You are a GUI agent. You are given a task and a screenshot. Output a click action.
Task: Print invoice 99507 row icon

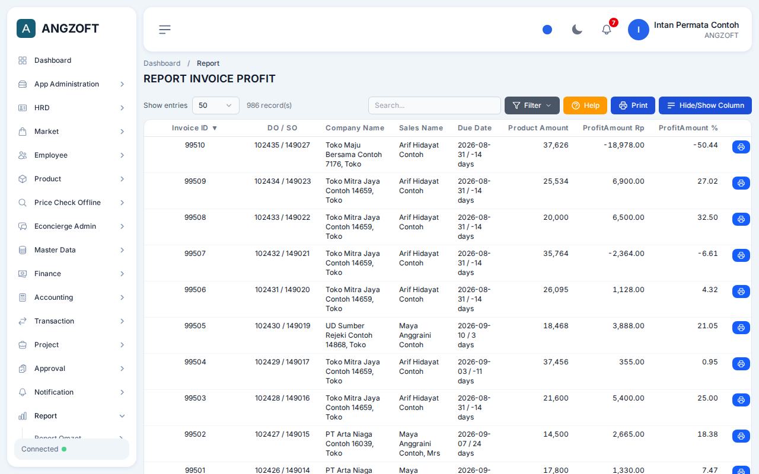click(x=741, y=255)
